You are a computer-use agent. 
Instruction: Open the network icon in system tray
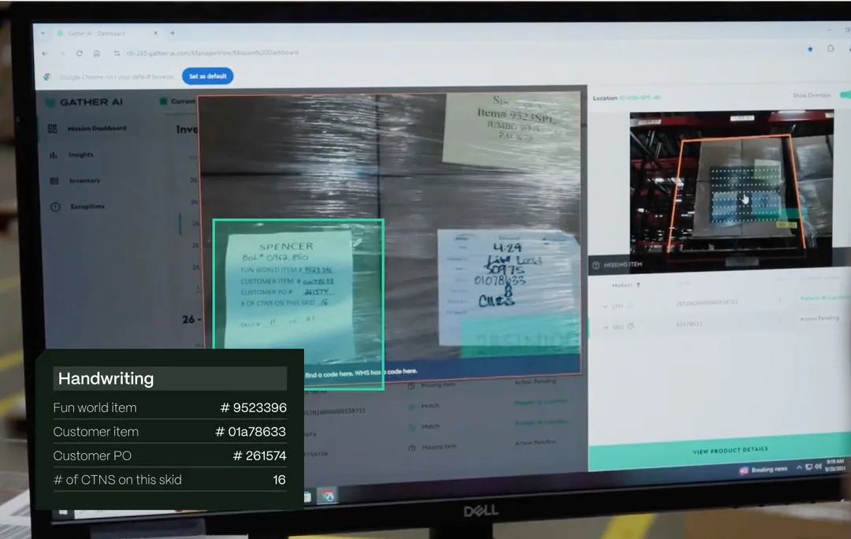point(808,467)
